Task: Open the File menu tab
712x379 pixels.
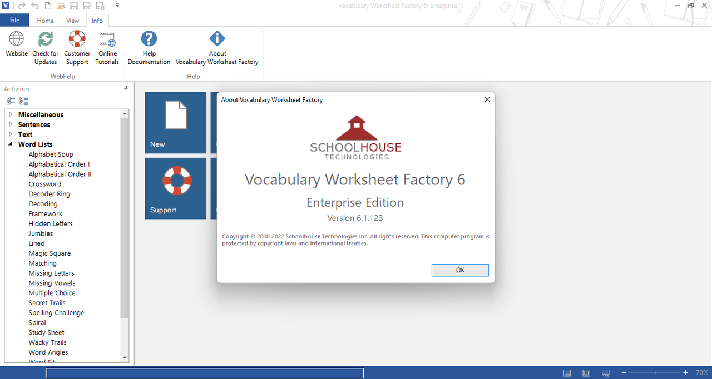Action: (14, 20)
